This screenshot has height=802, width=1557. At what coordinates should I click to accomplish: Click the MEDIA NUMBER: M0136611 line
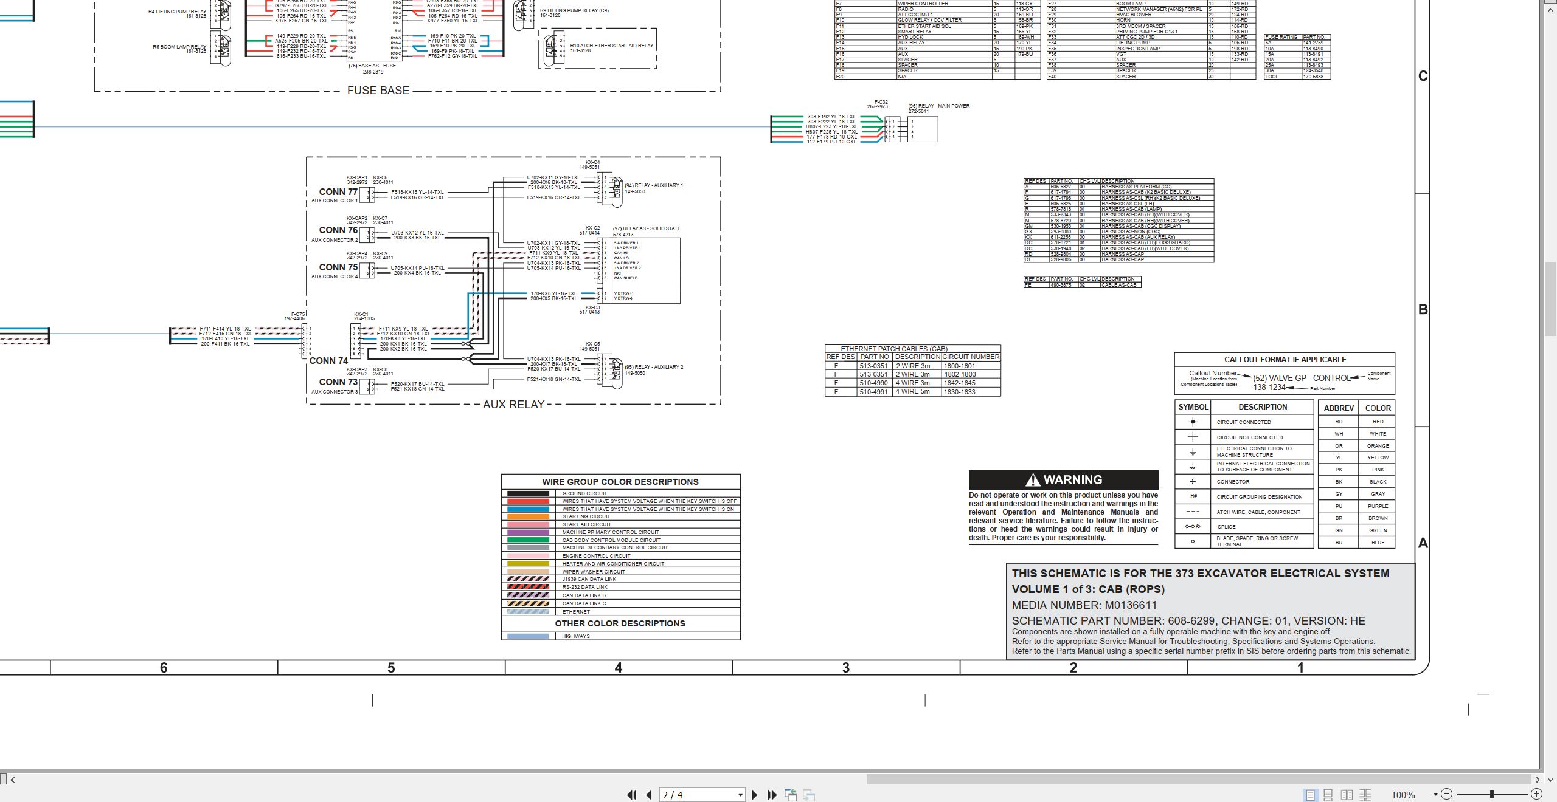point(1084,605)
